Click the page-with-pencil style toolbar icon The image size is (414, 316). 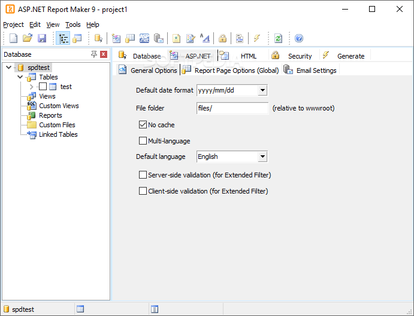[191, 38]
